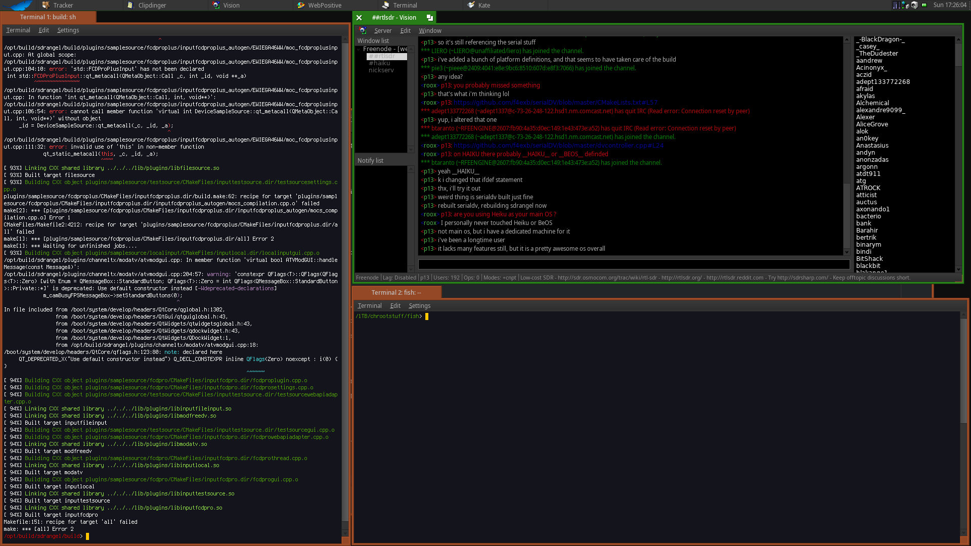Open Edit menu in Terminal 1

[44, 30]
